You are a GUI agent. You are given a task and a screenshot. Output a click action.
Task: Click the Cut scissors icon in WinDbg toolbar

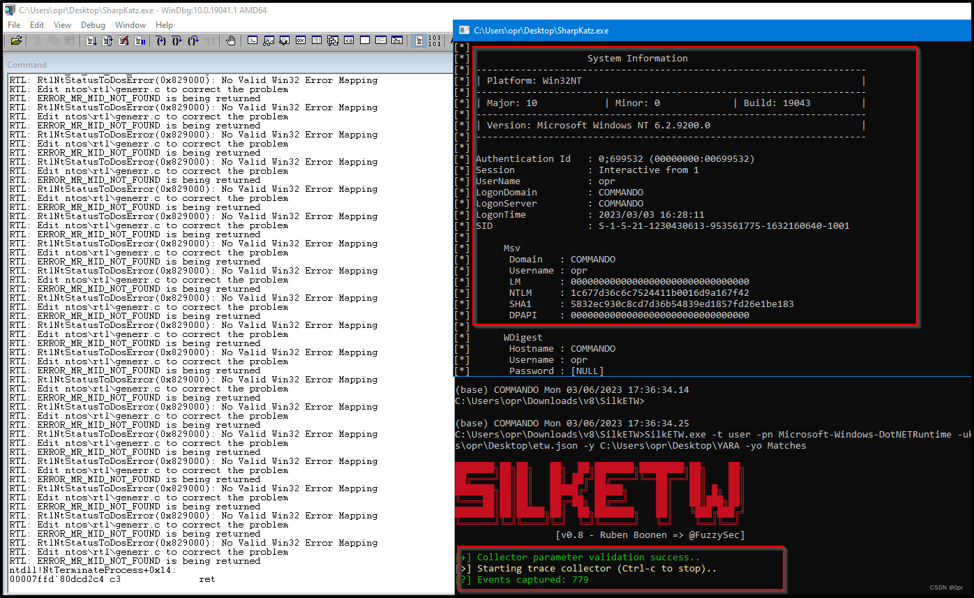pos(38,40)
